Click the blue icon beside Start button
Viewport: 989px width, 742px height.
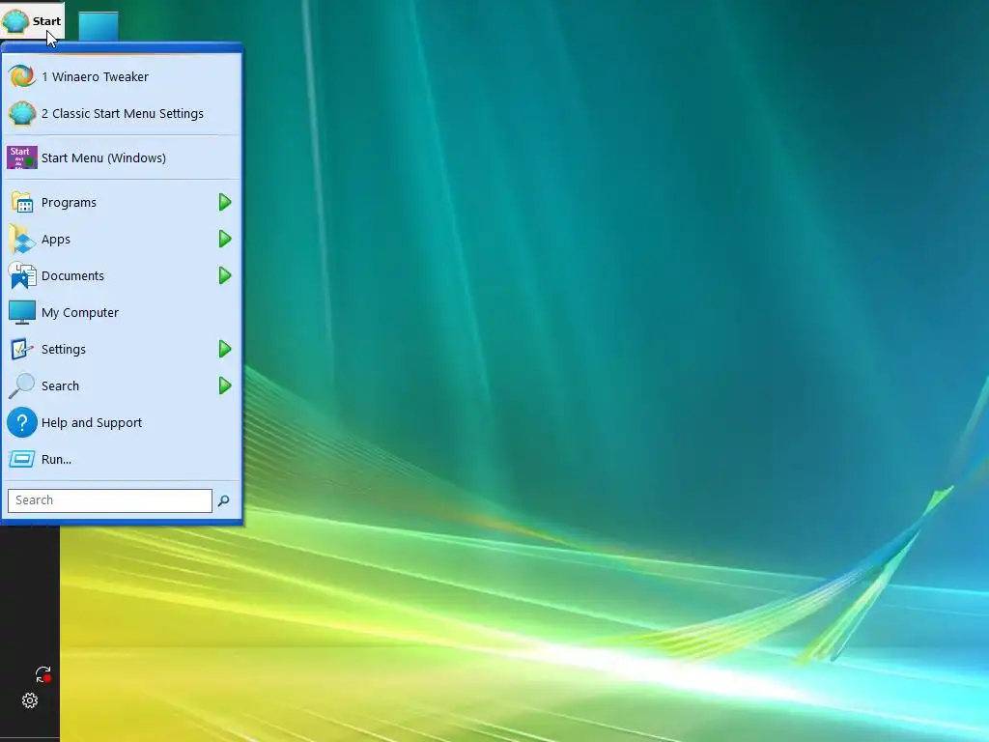point(99,26)
